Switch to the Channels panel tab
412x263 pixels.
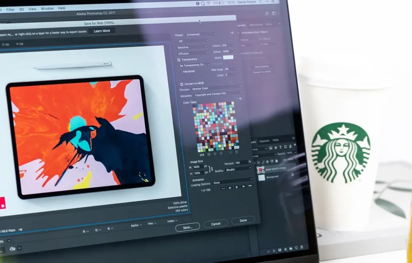(x=264, y=141)
